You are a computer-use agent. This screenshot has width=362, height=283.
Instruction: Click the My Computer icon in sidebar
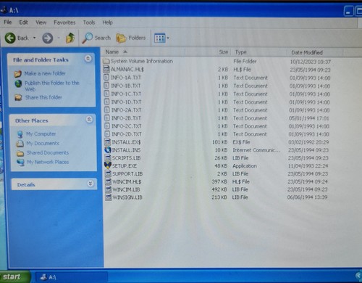point(20,134)
